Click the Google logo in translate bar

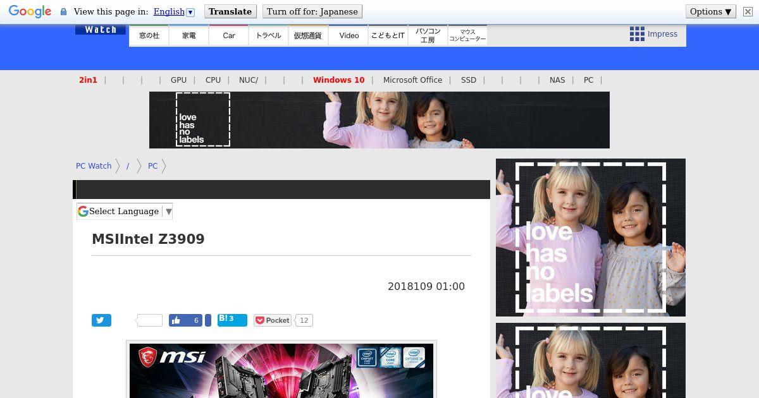pyautogui.click(x=30, y=11)
